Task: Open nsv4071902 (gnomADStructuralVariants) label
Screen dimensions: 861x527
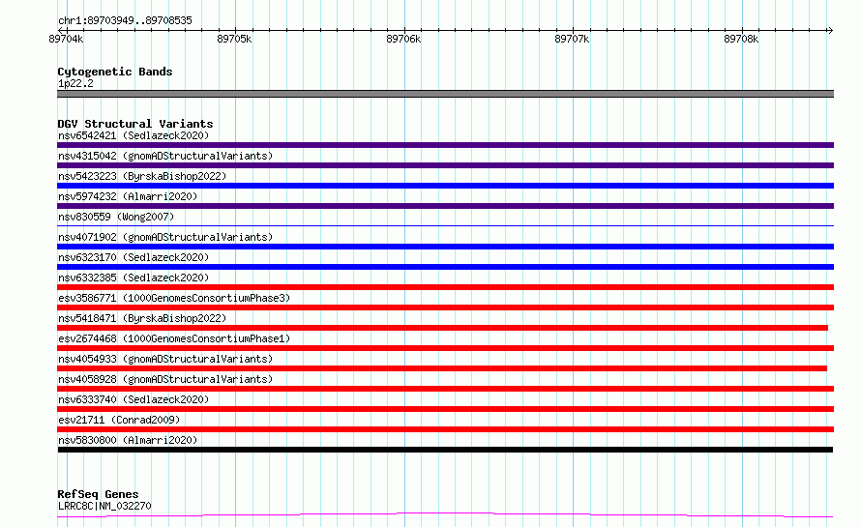Action: pos(165,237)
